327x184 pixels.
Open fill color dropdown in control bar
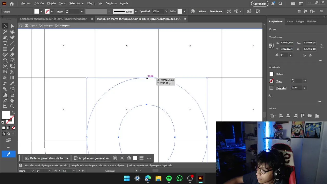41,11
